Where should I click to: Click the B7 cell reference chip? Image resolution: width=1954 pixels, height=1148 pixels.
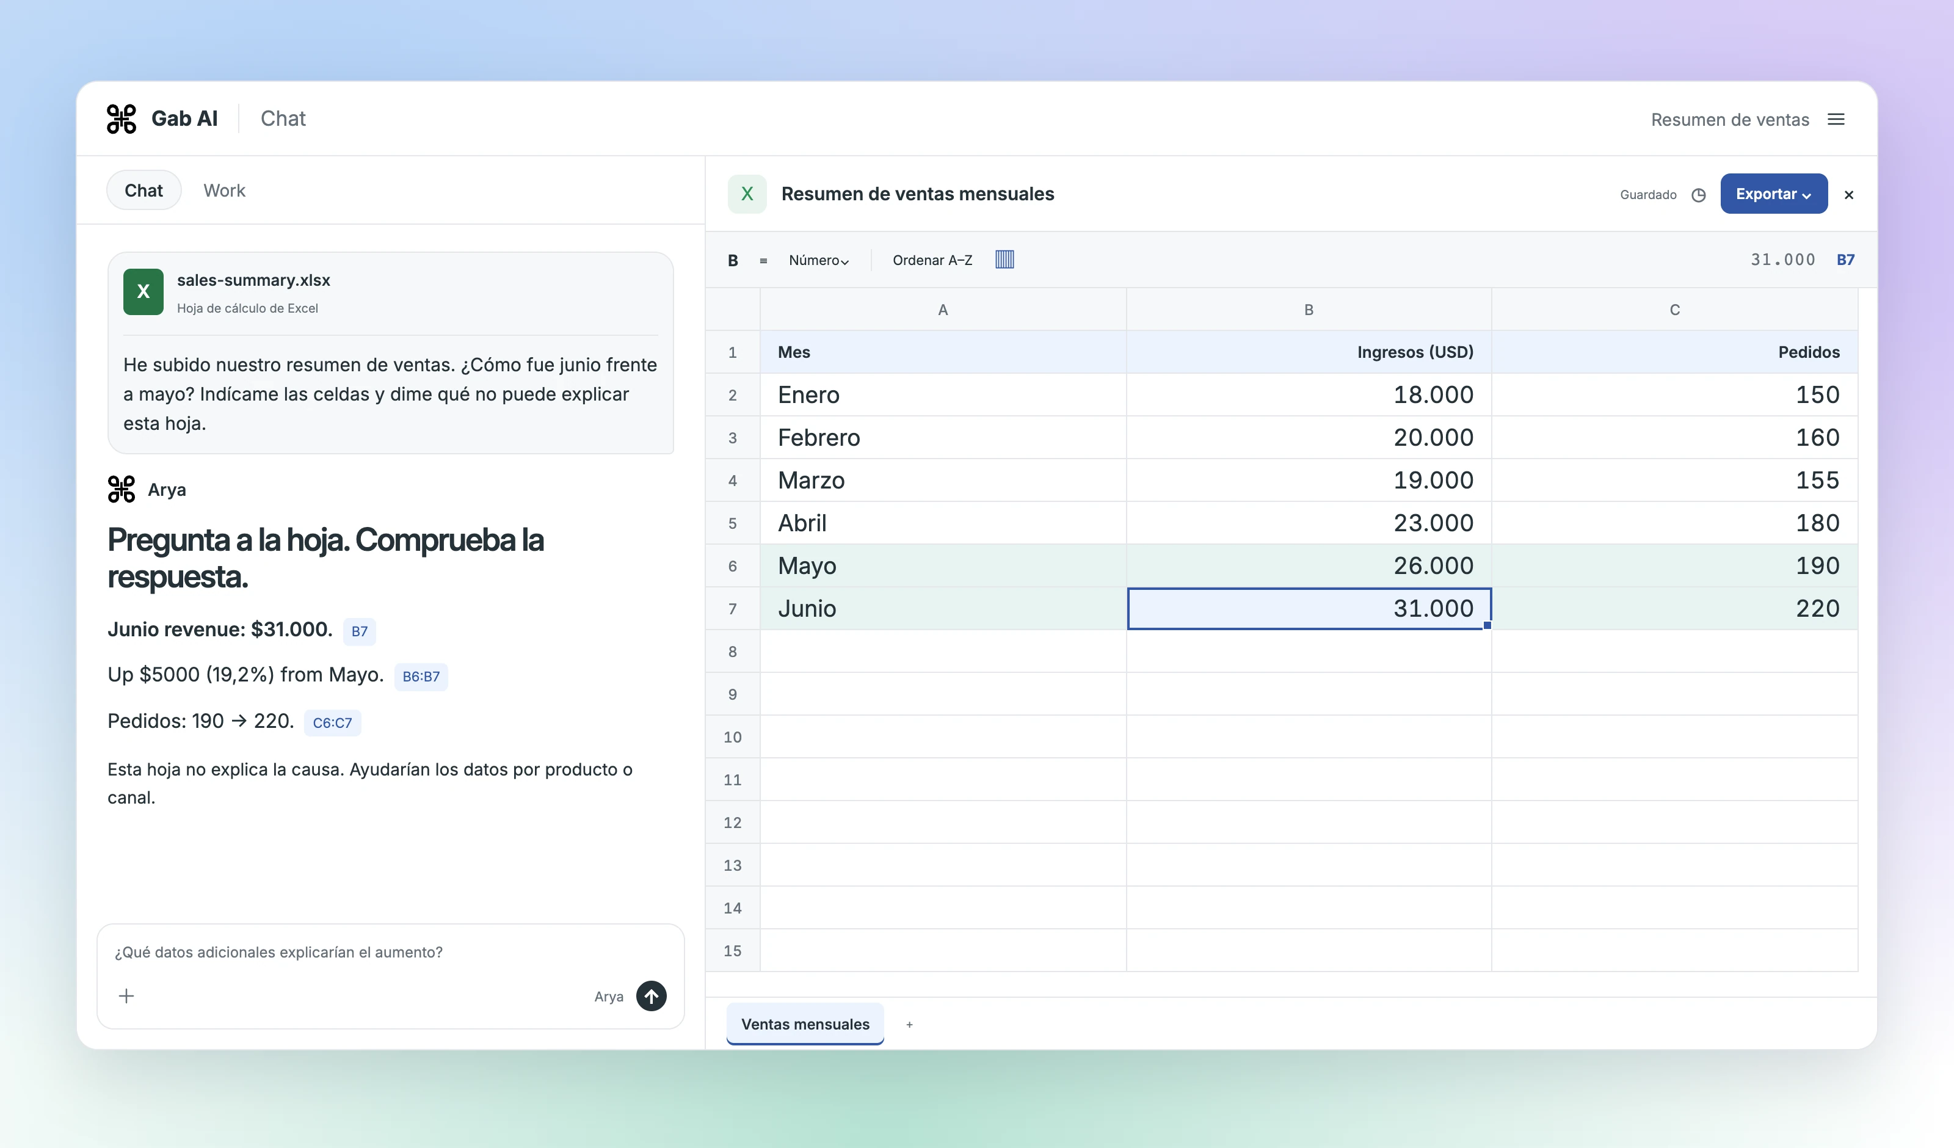tap(359, 631)
